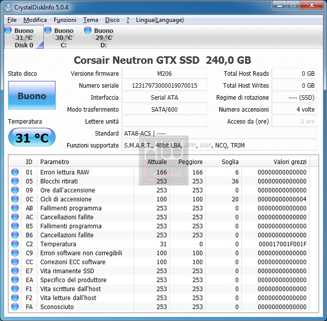Click the threshold value 36
The height and width of the screenshot is (321, 327).
(x=235, y=181)
